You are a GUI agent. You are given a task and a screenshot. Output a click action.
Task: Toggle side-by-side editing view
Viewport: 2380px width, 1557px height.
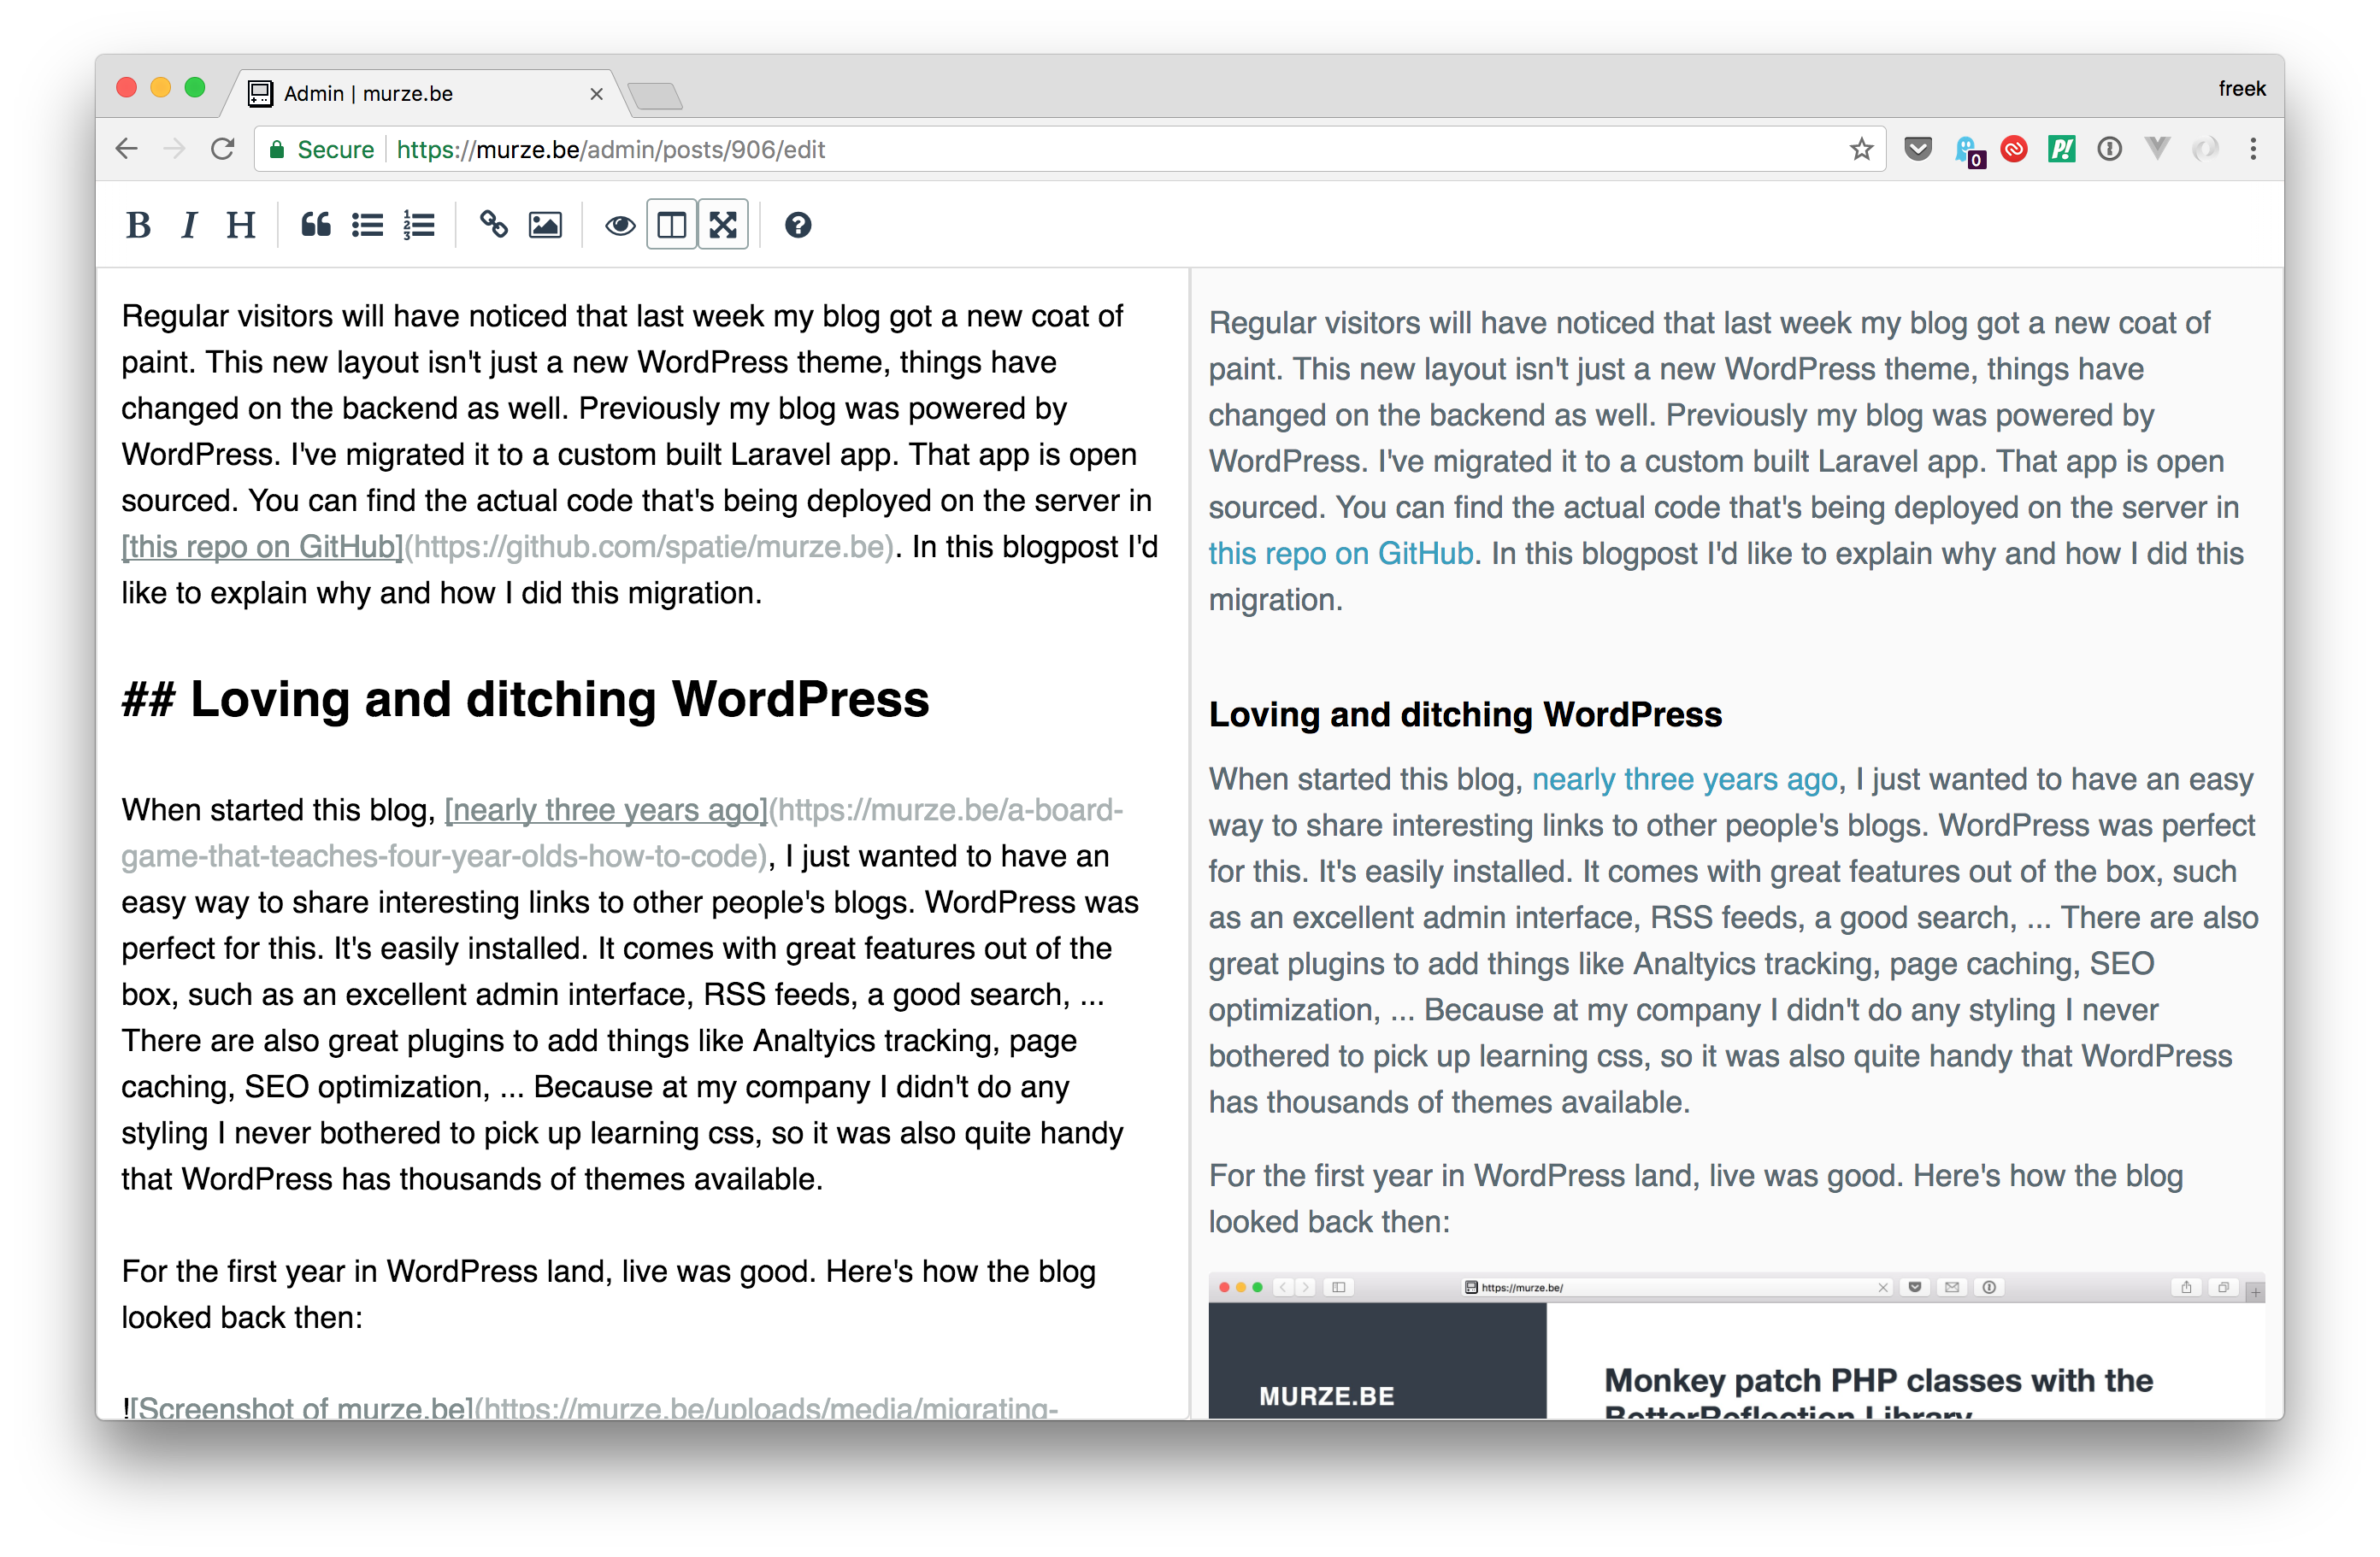[671, 225]
